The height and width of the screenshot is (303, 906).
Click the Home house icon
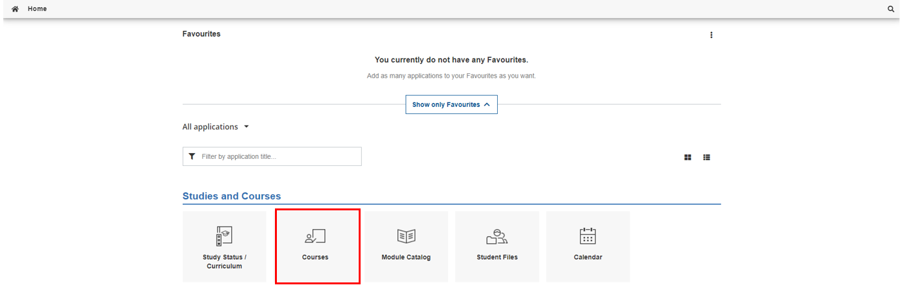click(15, 9)
